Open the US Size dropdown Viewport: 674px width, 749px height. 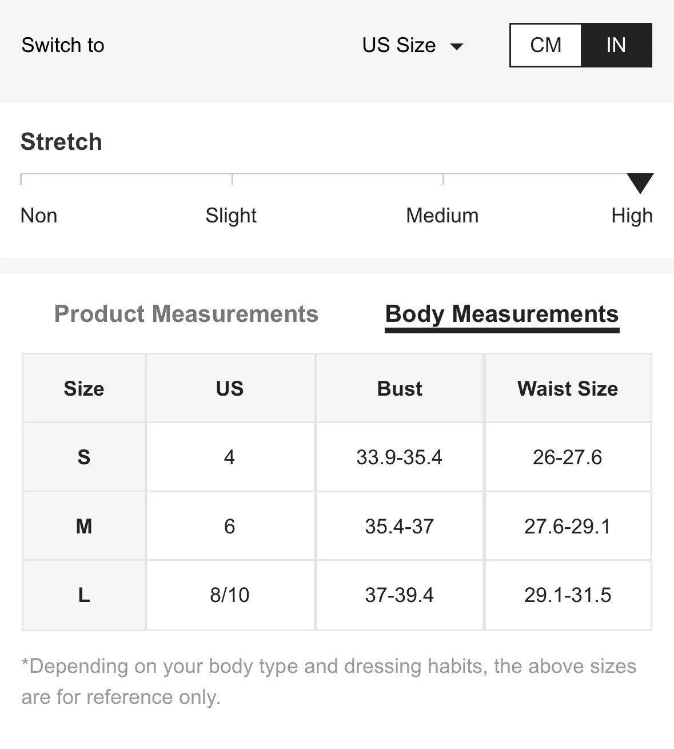pos(413,45)
